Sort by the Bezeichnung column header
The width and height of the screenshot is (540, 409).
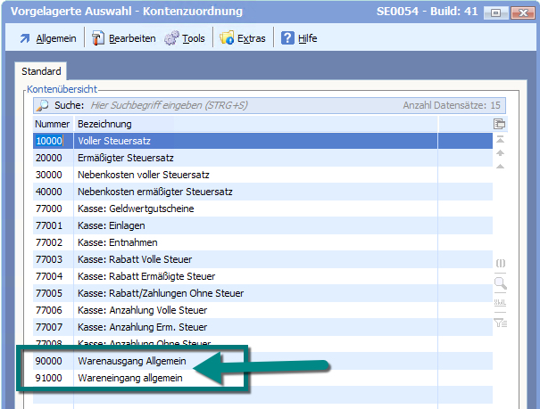(104, 124)
